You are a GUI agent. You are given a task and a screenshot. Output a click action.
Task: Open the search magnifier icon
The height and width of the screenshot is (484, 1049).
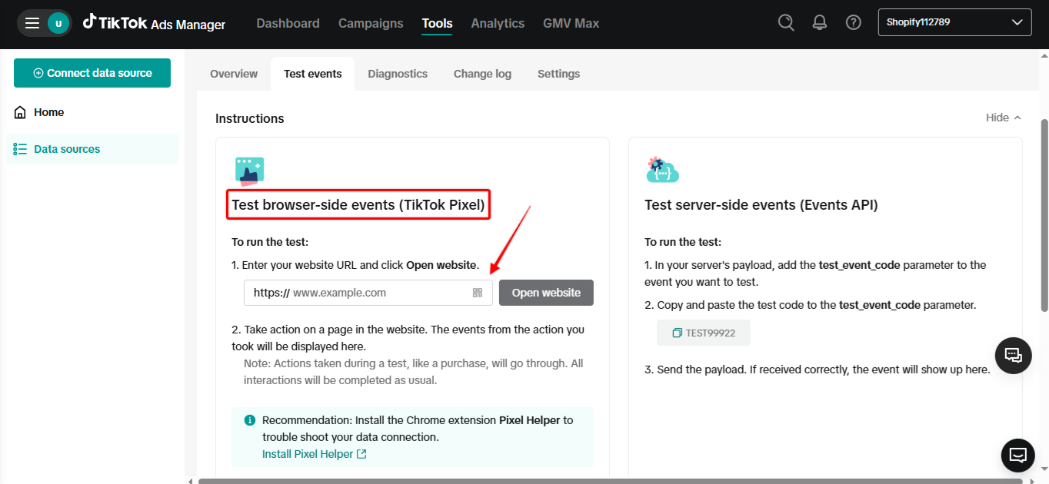click(786, 23)
